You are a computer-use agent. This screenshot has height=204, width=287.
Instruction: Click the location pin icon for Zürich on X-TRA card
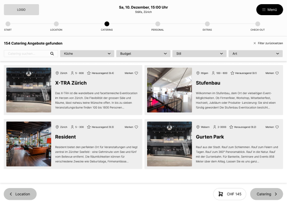(57, 73)
